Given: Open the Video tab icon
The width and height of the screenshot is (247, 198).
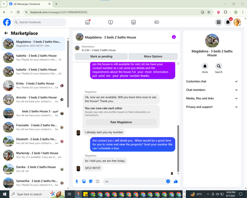Looking at the screenshot, I should (x=111, y=22).
